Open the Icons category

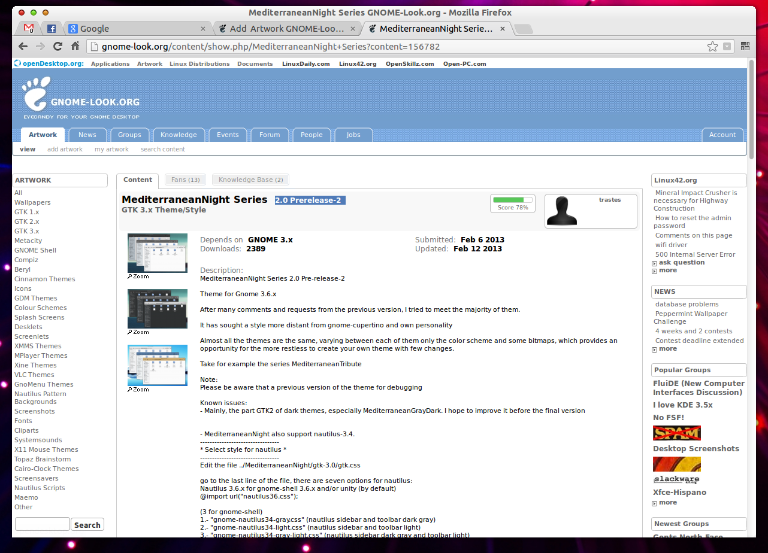23,288
